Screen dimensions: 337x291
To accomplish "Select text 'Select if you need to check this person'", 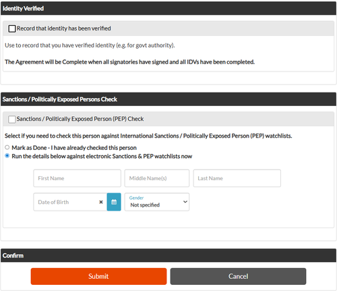I will (53, 136).
